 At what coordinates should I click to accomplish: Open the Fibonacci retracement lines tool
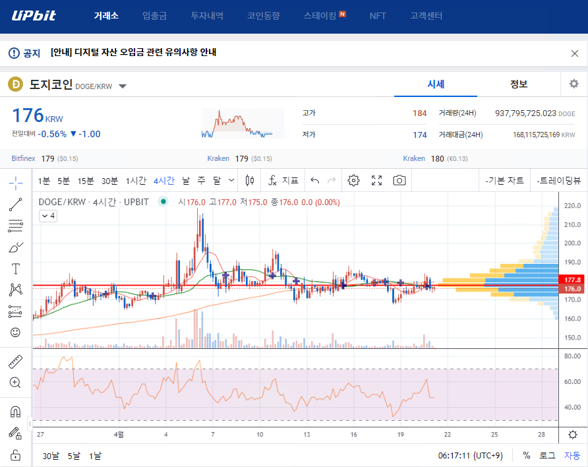(x=15, y=226)
